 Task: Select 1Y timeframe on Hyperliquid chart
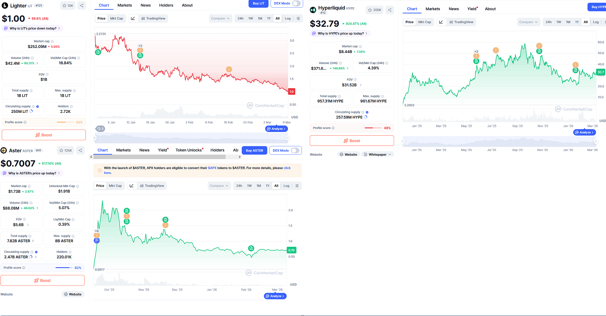577,22
